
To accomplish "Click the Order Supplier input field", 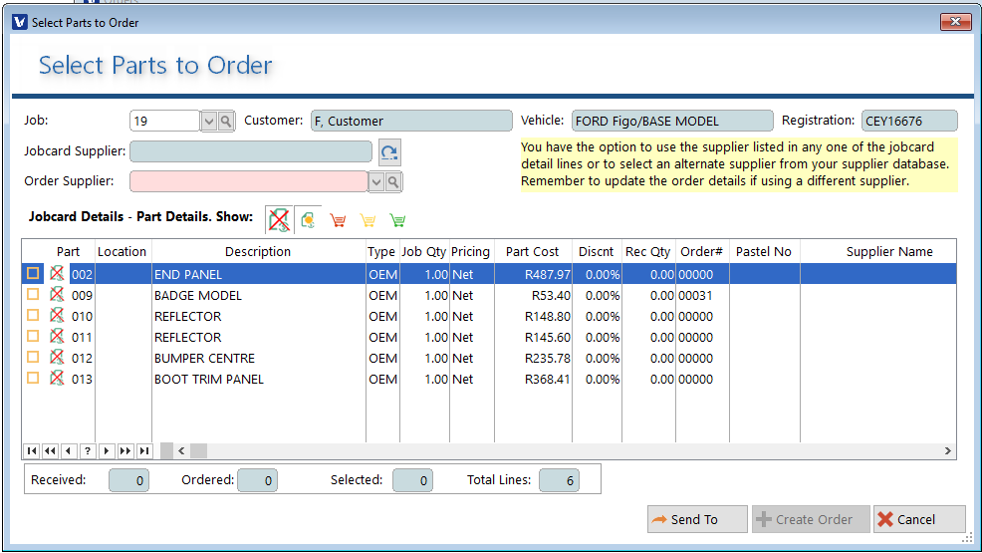I will pyautogui.click(x=248, y=181).
